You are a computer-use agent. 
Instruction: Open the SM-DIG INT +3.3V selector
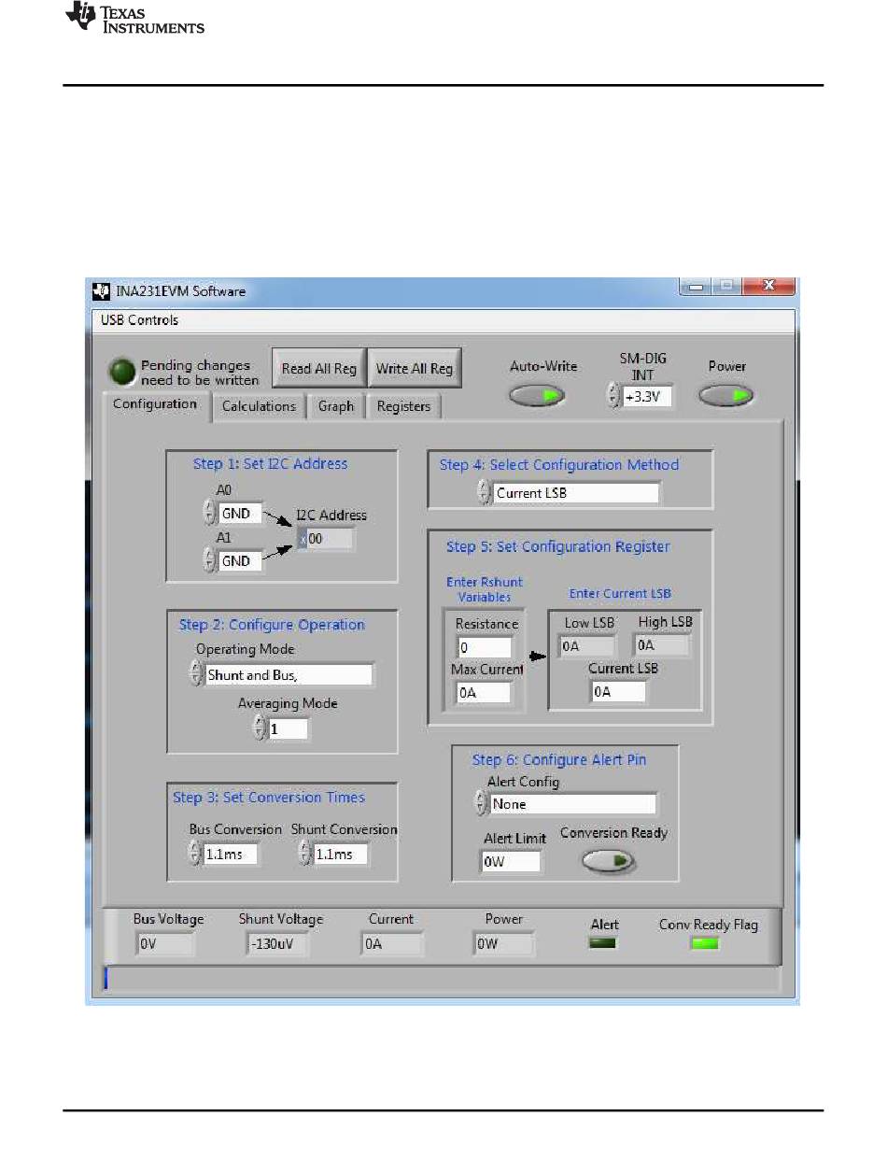coord(646,395)
